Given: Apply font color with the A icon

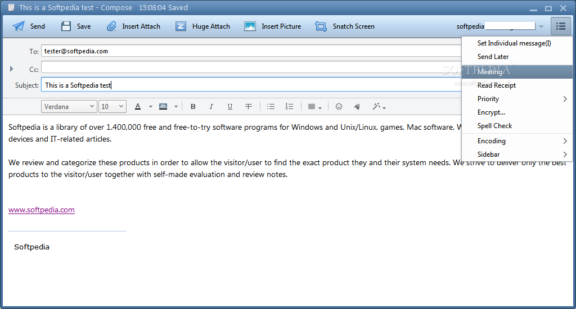Looking at the screenshot, I should [x=138, y=106].
